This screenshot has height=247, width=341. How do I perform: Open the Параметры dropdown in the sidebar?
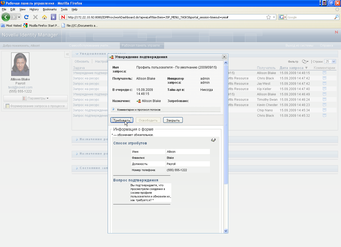pyautogui.click(x=35, y=98)
